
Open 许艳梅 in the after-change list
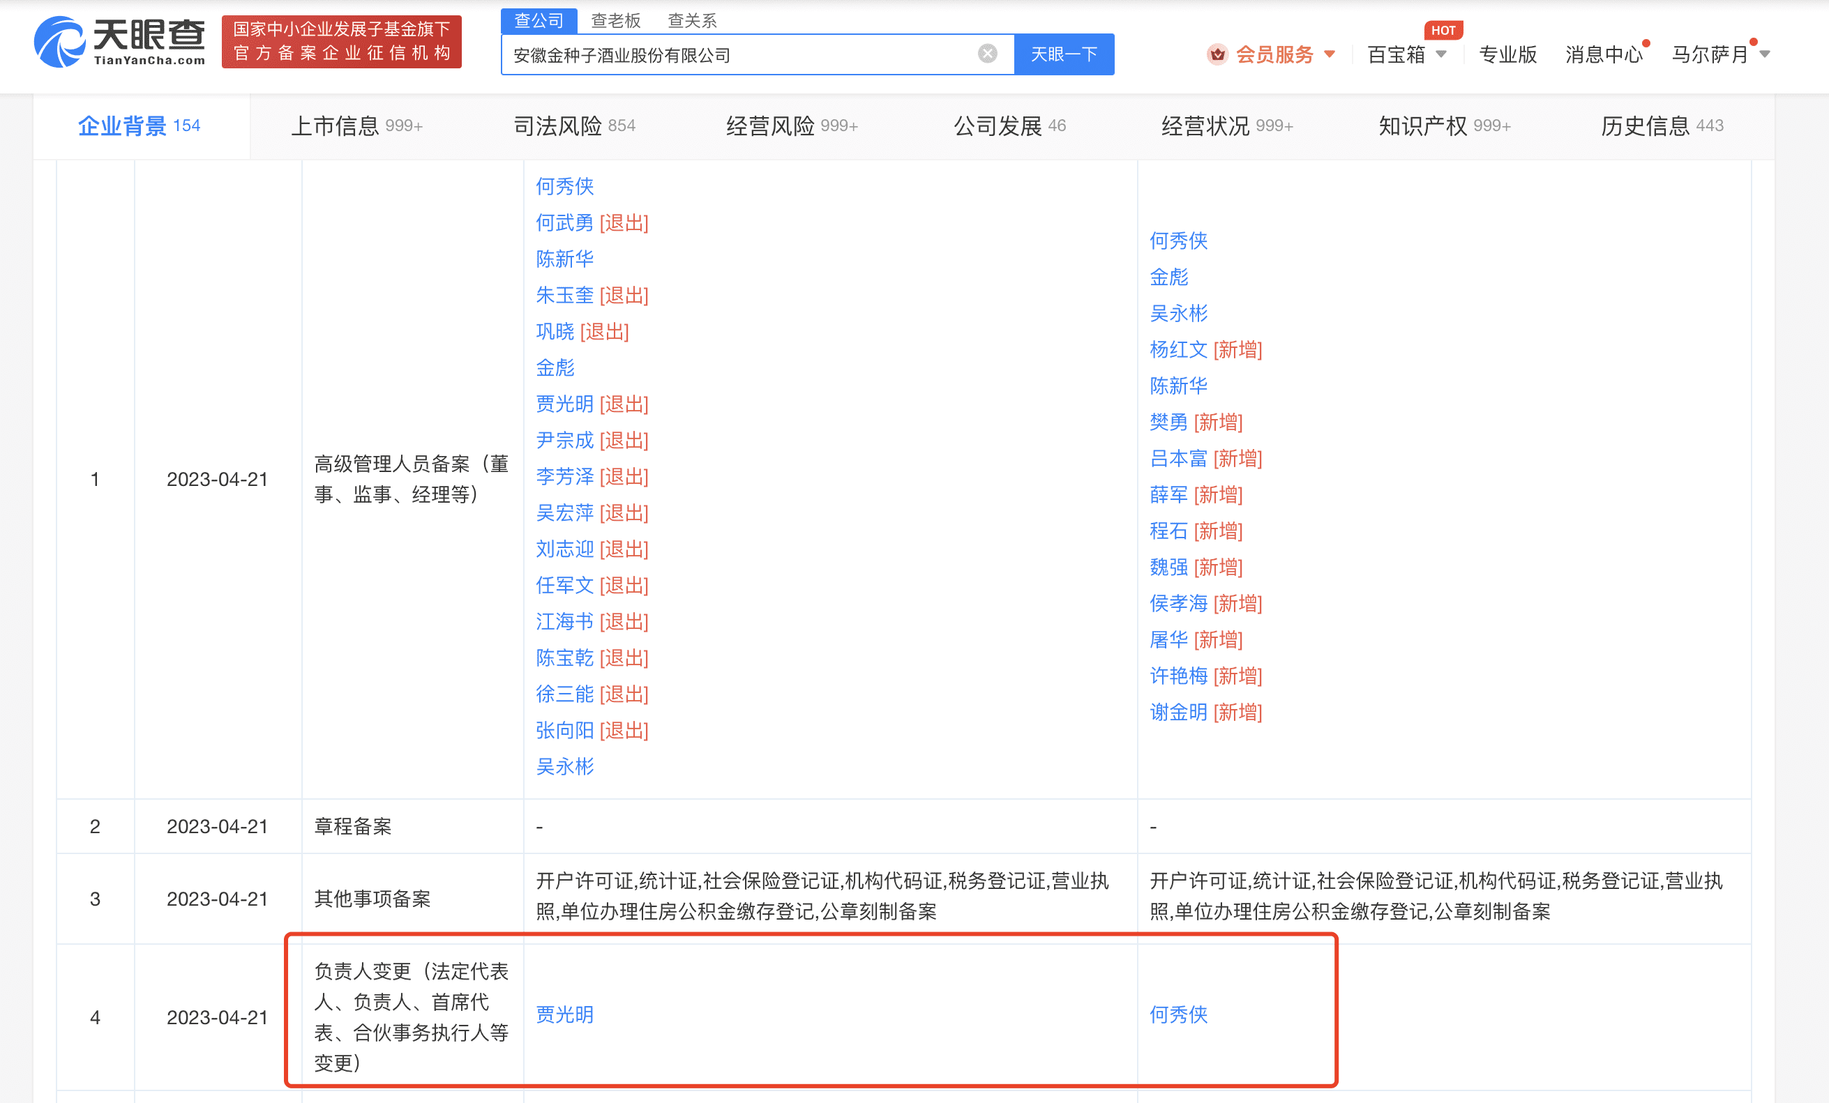point(1179,676)
